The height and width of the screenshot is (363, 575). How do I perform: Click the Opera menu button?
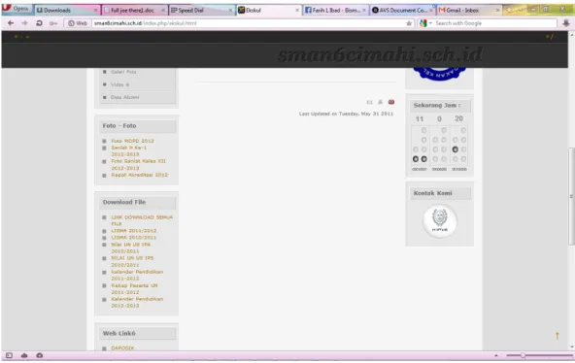(x=17, y=9)
